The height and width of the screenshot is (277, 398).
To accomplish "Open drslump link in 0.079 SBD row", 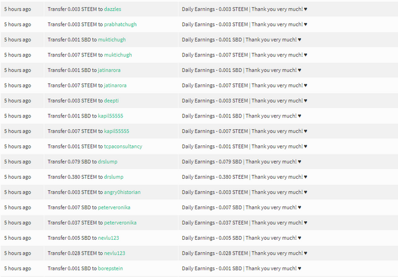I will (108, 161).
